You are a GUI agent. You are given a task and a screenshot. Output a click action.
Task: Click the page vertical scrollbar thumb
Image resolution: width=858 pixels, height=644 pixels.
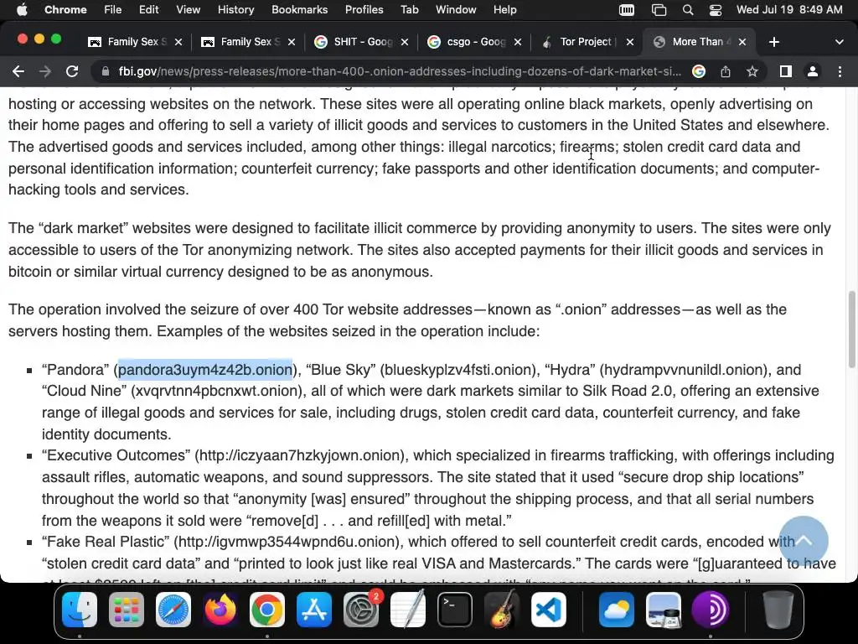pos(851,330)
